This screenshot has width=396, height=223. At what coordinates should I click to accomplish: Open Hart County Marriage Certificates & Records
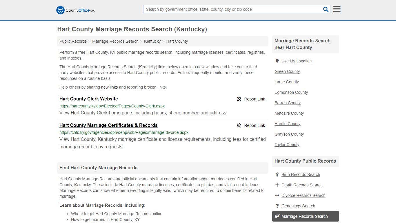[108, 125]
